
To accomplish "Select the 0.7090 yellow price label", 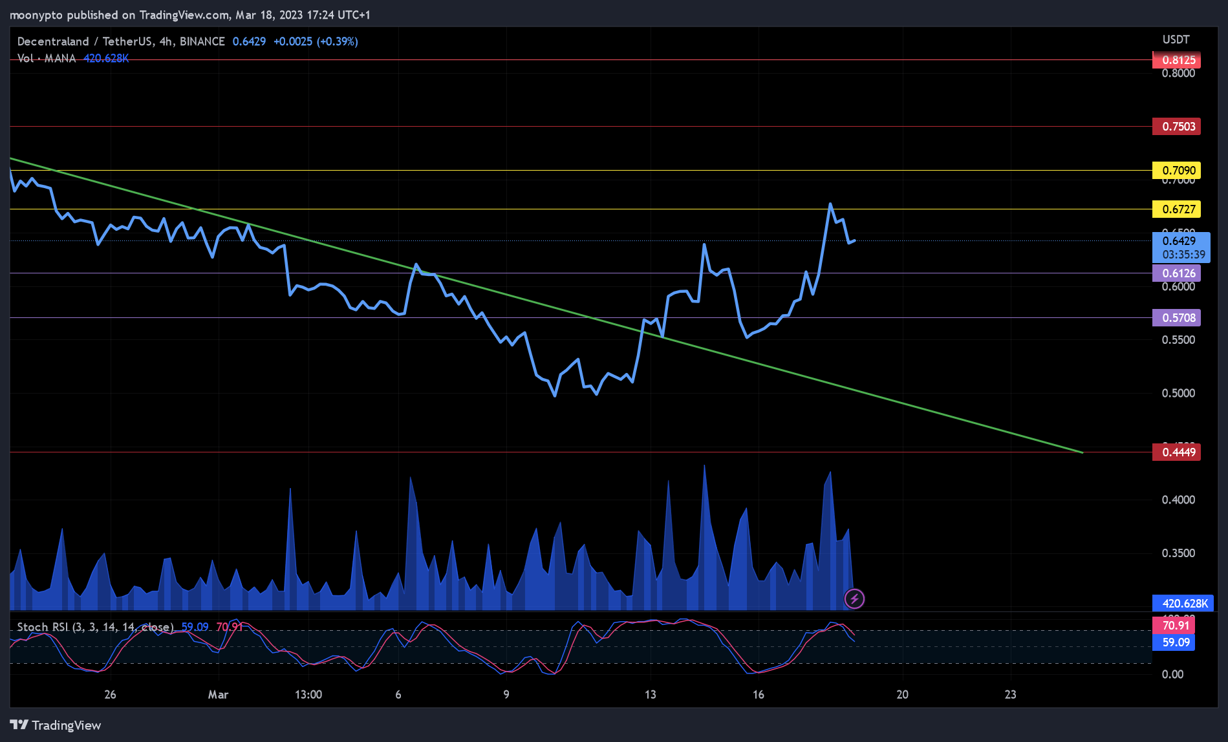I will [1176, 171].
